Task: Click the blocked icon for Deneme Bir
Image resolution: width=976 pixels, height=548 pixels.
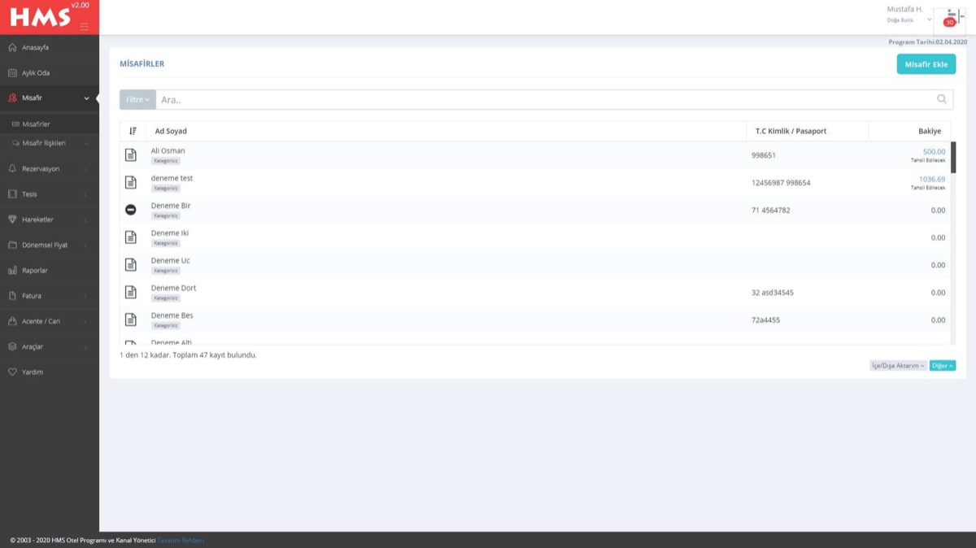Action: click(x=130, y=210)
